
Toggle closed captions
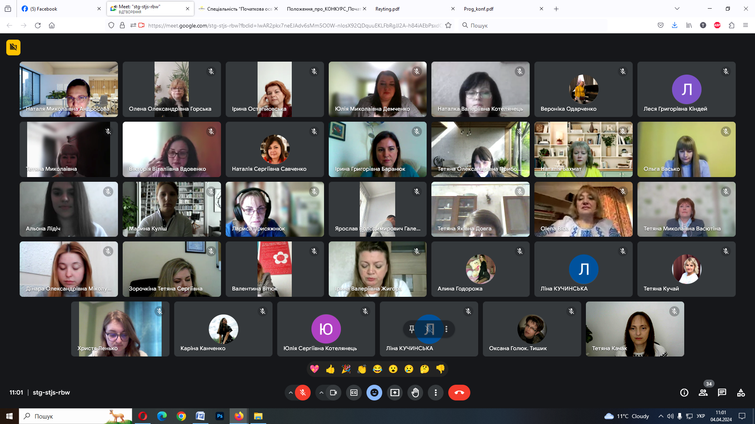coord(354,393)
